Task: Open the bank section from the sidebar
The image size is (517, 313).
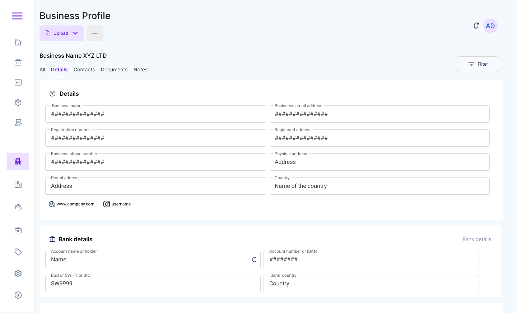Action: point(18,62)
